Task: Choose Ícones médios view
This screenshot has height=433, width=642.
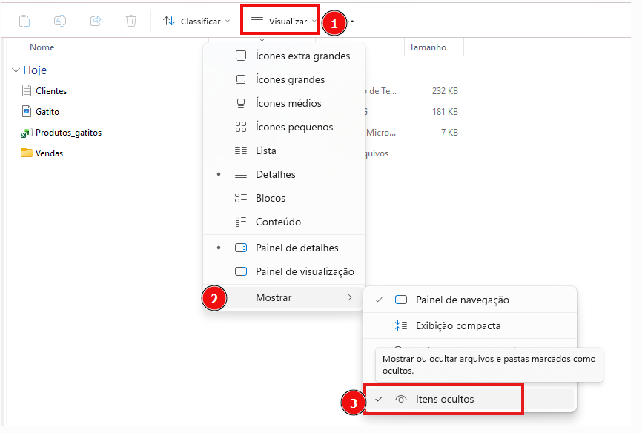Action: (284, 103)
